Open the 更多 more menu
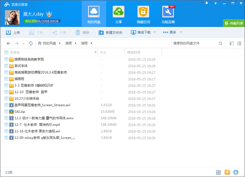Viewport: 245px width, 177px height. [x=169, y=32]
